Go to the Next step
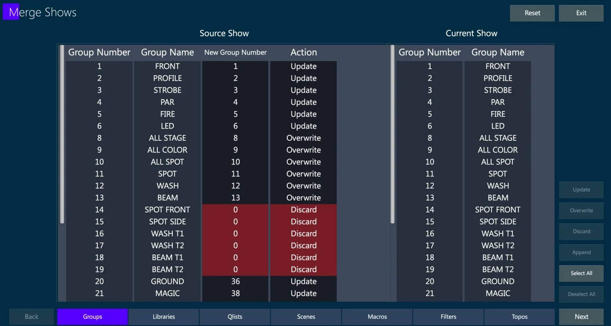Image resolution: width=611 pixels, height=326 pixels. (x=581, y=317)
